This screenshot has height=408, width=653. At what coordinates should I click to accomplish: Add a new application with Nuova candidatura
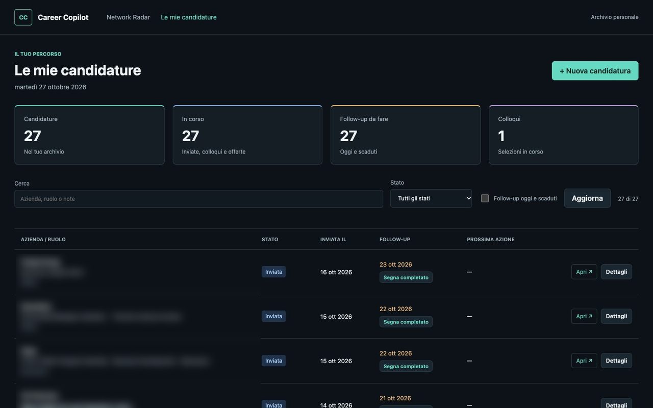595,71
